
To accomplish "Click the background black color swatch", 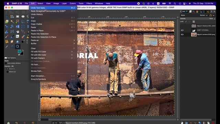I will tap(22, 54).
